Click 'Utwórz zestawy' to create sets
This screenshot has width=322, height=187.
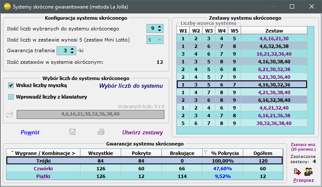click(143, 132)
